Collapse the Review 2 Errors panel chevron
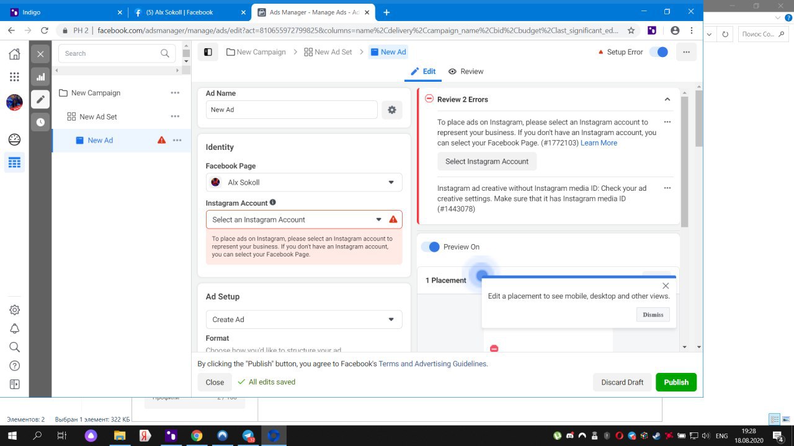 (x=667, y=99)
